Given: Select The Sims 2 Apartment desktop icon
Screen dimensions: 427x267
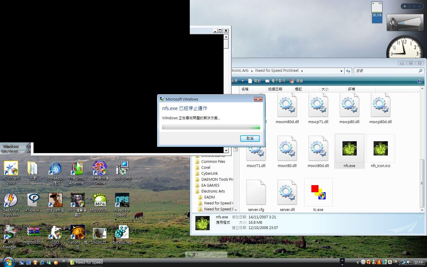Looking at the screenshot, I should click(x=78, y=173).
